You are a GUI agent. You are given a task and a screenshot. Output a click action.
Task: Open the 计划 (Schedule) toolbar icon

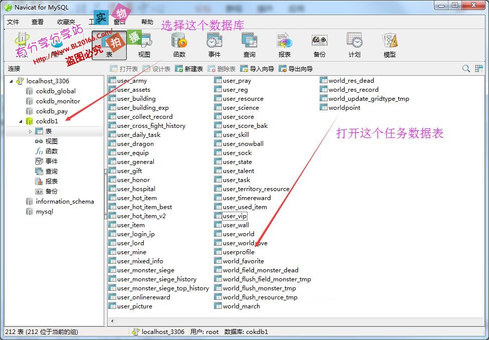(354, 45)
